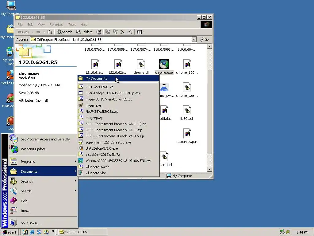Open the Tools menu
Viewport: 314px width, 236px height.
click(x=72, y=25)
